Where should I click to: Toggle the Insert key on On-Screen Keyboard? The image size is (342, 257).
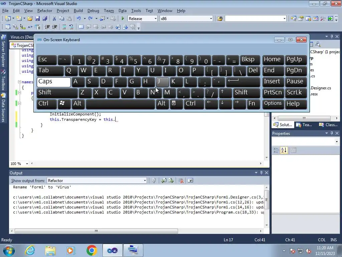point(273,82)
